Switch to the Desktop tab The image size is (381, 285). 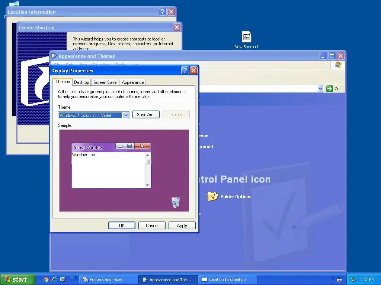pyautogui.click(x=81, y=82)
